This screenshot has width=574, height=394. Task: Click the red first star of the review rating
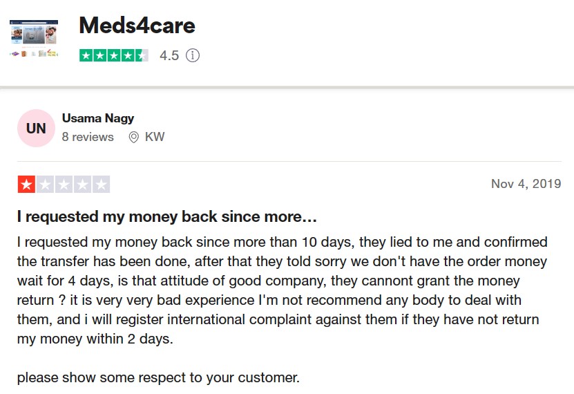[x=26, y=184]
